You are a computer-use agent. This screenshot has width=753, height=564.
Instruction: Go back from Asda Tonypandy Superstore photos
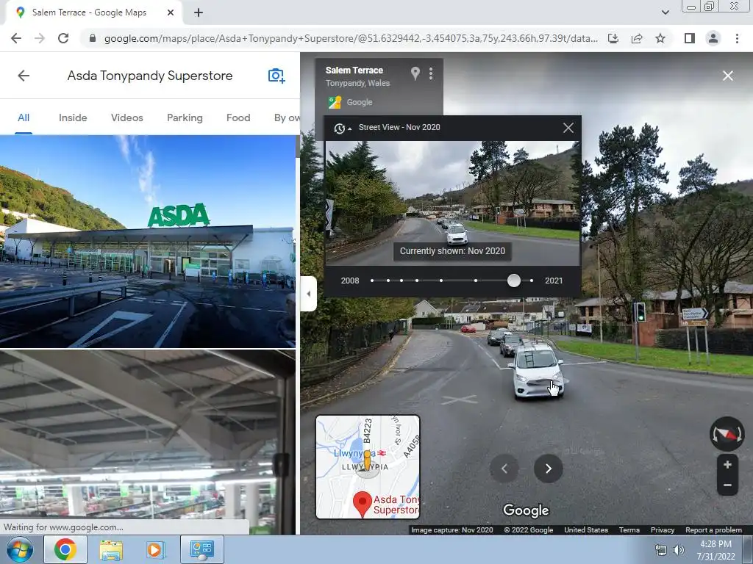click(x=24, y=76)
